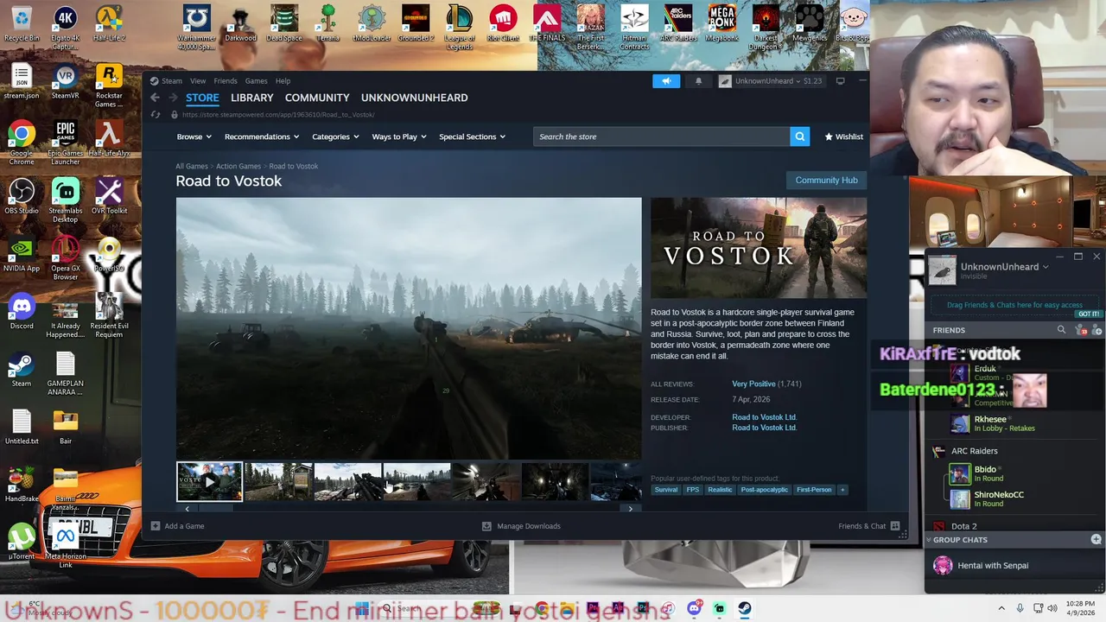Image resolution: width=1106 pixels, height=622 pixels.
Task: Dismiss hint with GOT IT! button
Action: point(1089,314)
